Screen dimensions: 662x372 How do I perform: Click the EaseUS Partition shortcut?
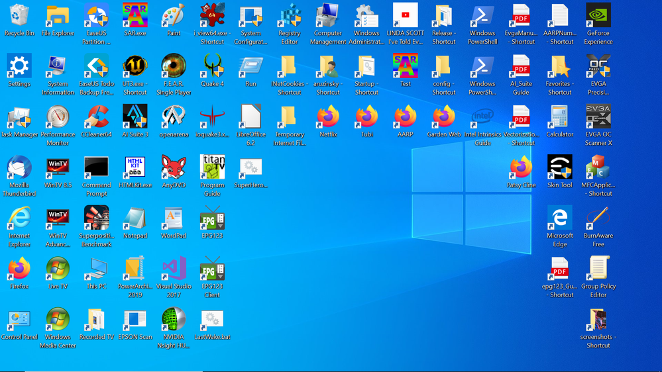[x=97, y=15]
